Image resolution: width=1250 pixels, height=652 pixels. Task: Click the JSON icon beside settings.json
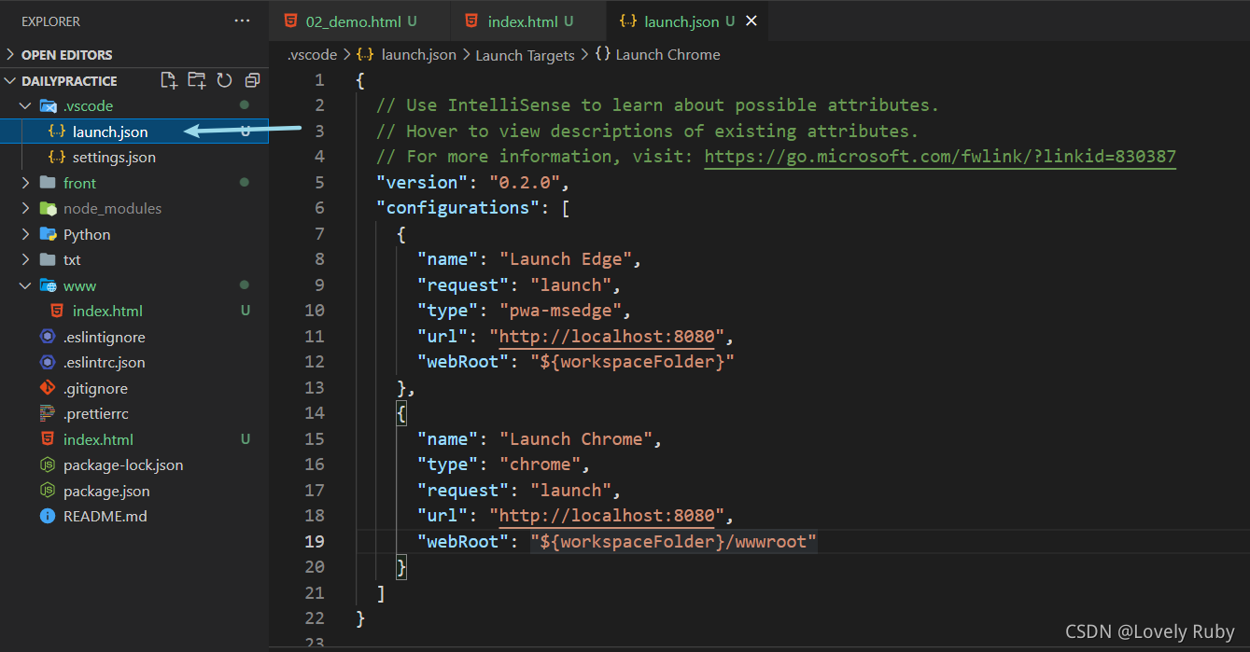57,158
